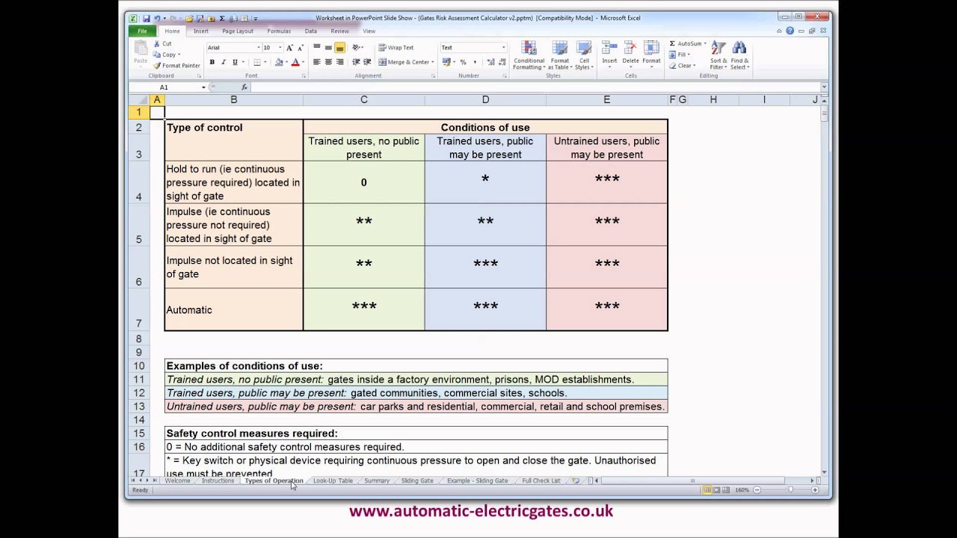Click the insert function fx icon
The image size is (957, 538).
[x=244, y=87]
